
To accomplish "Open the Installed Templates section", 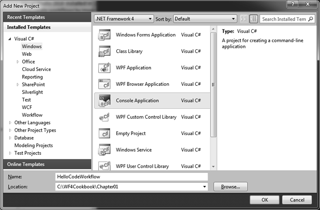I will [x=47, y=27].
